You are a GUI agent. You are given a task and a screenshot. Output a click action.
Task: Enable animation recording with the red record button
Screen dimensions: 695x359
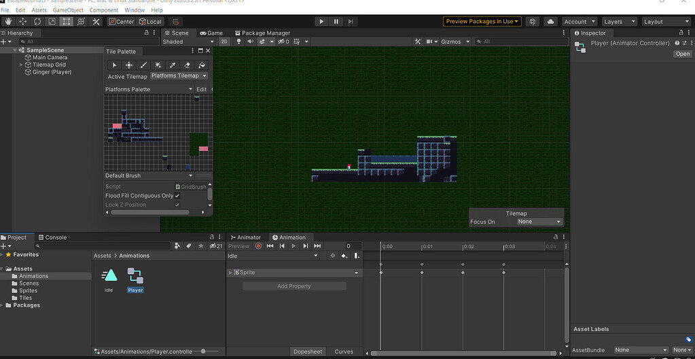click(258, 246)
